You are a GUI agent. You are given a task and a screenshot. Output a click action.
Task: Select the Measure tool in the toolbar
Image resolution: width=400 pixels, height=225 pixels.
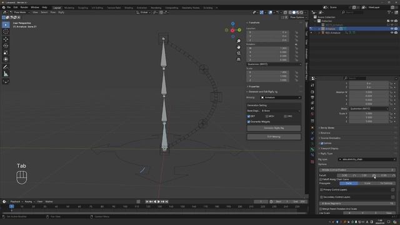[x=6, y=74]
